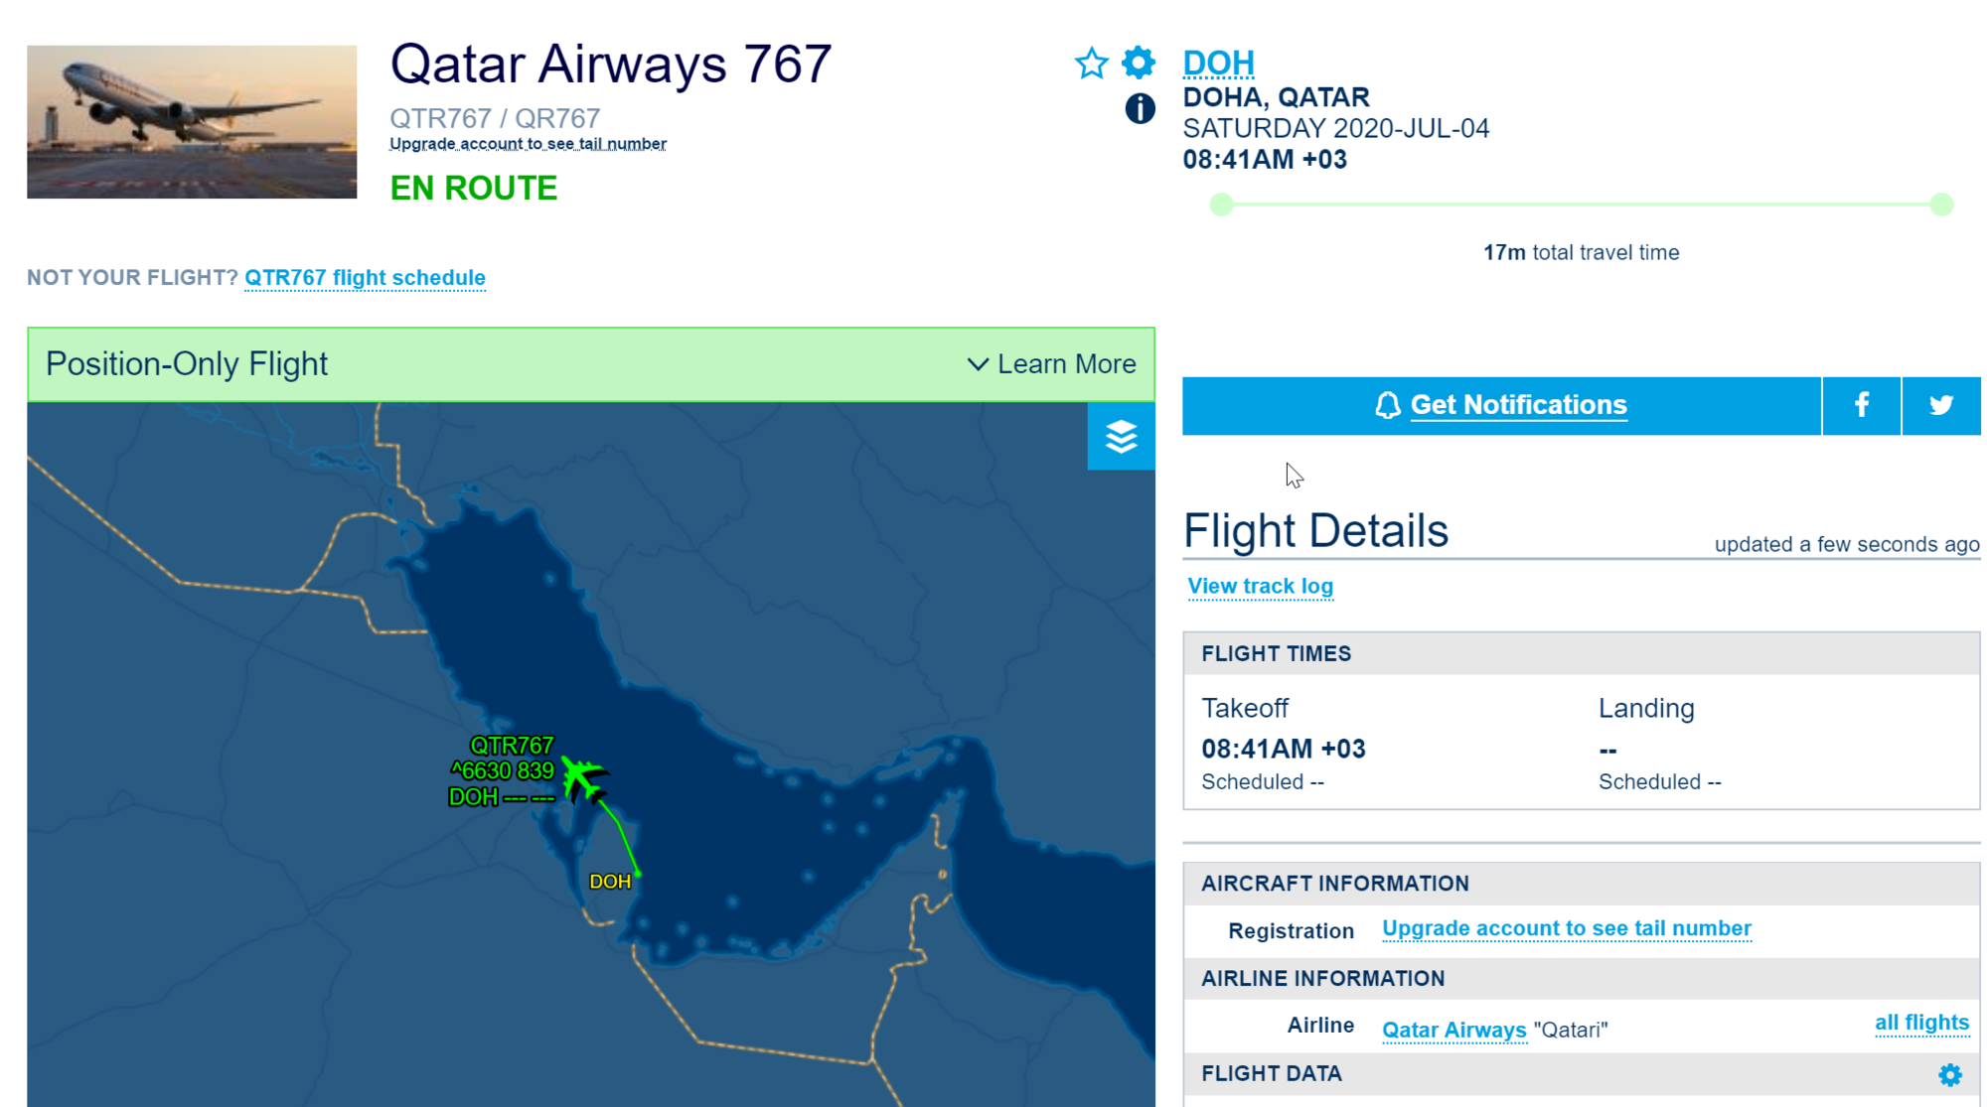Open the map layers icon
Screen dimensions: 1987x1107
[x=1121, y=436]
